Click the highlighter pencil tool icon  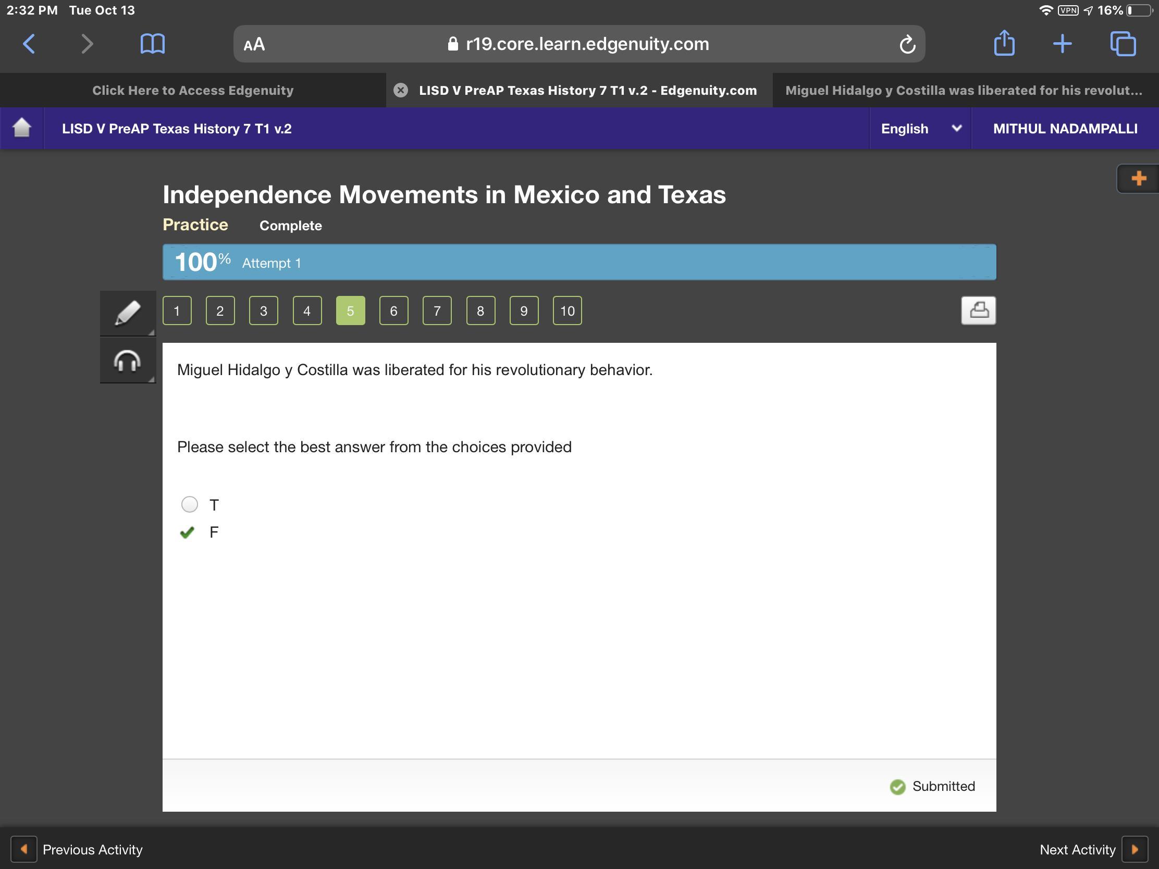coord(127,313)
